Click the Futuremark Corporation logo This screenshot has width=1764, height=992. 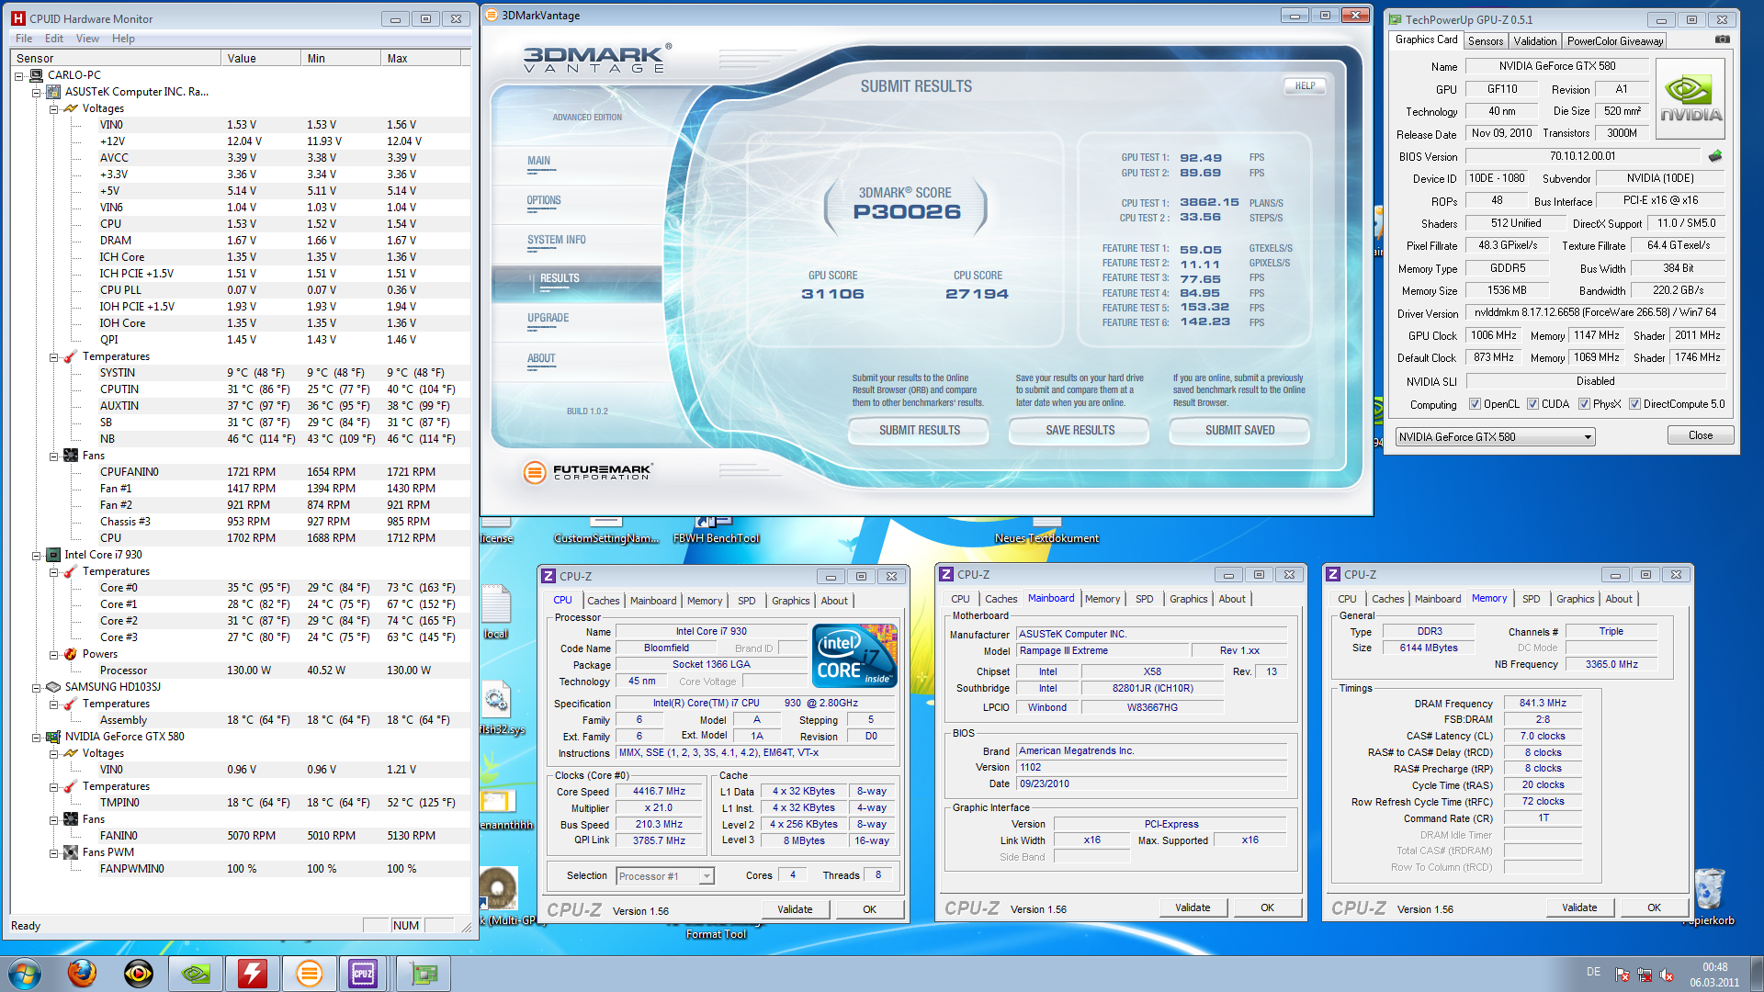(588, 472)
